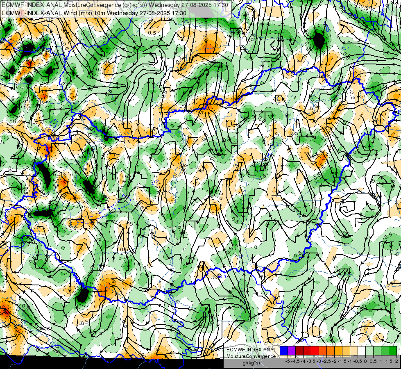The image size is (401, 369).
Task: Click the legend's ECMWF-INDEX-ANAL label
Action: pos(251,350)
